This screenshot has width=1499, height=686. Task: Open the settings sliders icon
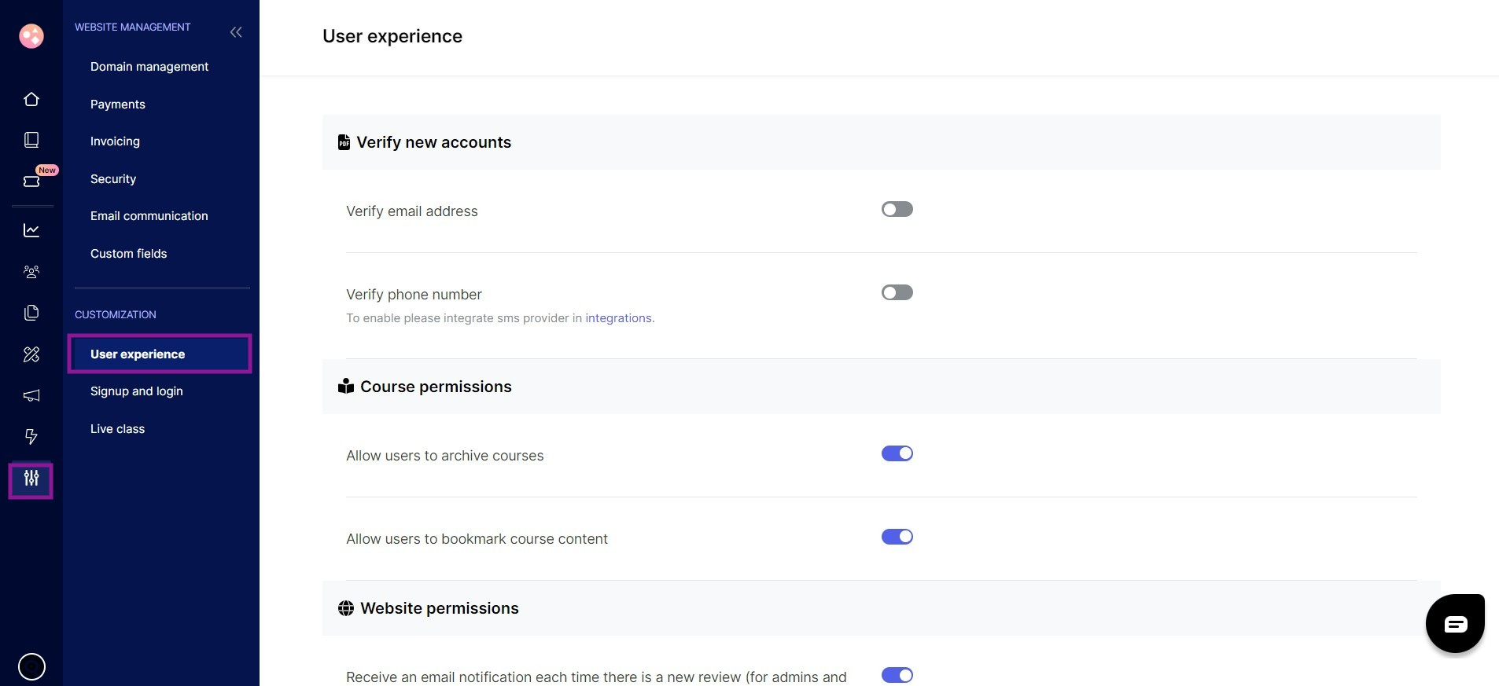pos(31,479)
